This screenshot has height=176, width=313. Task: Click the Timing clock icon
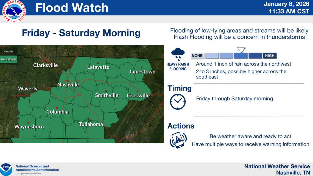click(x=178, y=102)
